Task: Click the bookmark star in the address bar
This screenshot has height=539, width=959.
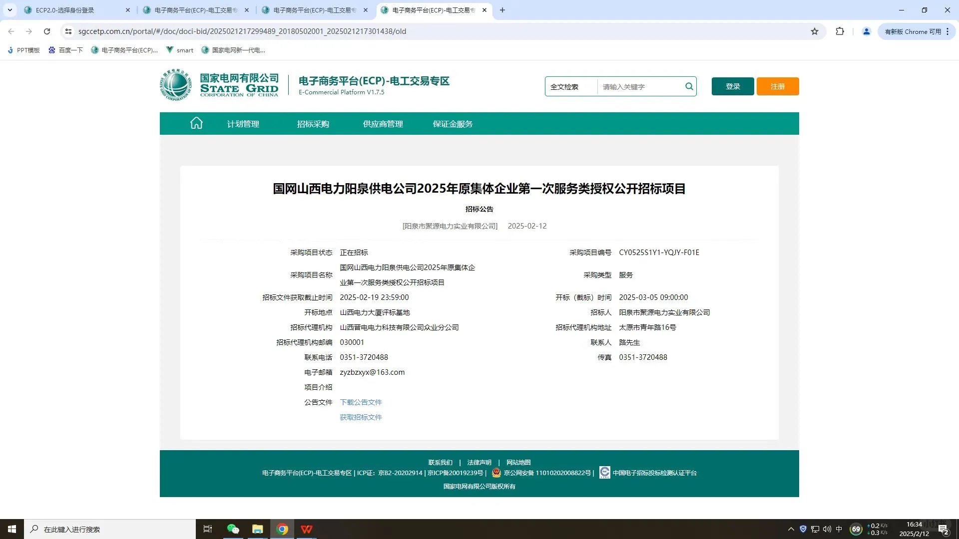Action: pos(815,31)
